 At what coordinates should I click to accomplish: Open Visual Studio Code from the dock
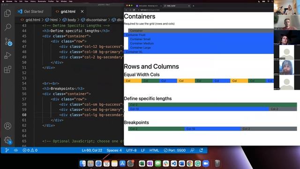174,163
